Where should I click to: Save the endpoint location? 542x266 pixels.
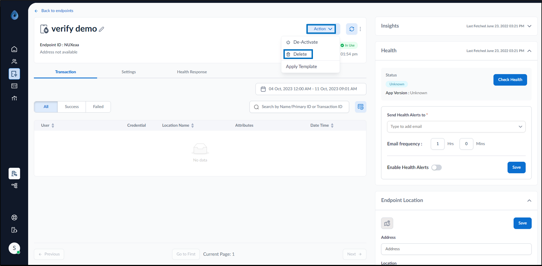(522, 223)
